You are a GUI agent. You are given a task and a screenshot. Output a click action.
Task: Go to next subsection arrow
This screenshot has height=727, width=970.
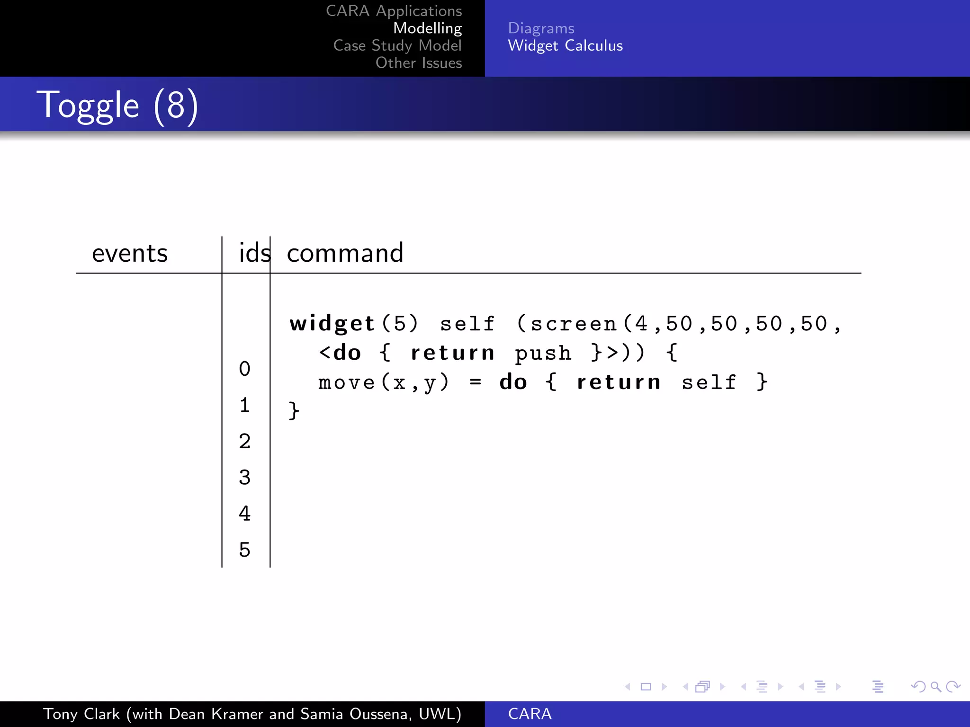[781, 686]
